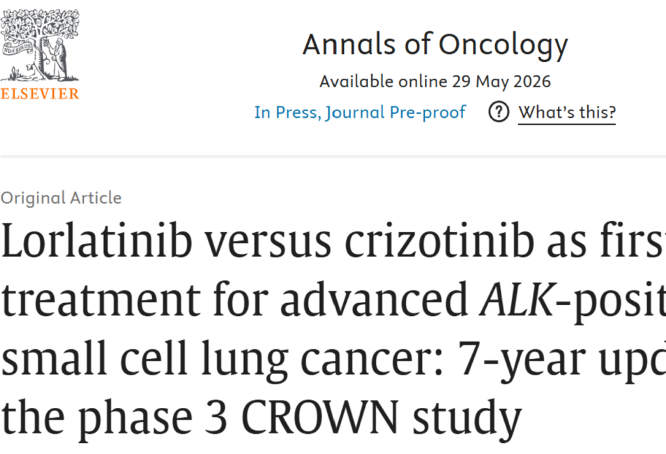Click the italic ALK in the title
Viewport: 666px width, 454px height.
[x=517, y=299]
